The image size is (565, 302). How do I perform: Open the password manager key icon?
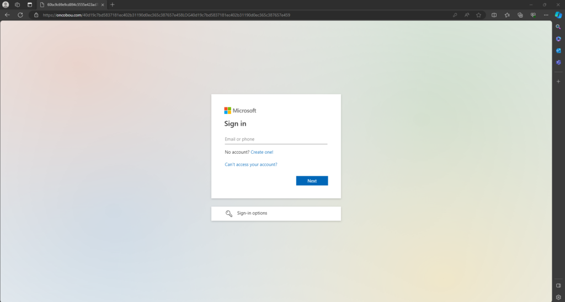click(x=455, y=15)
